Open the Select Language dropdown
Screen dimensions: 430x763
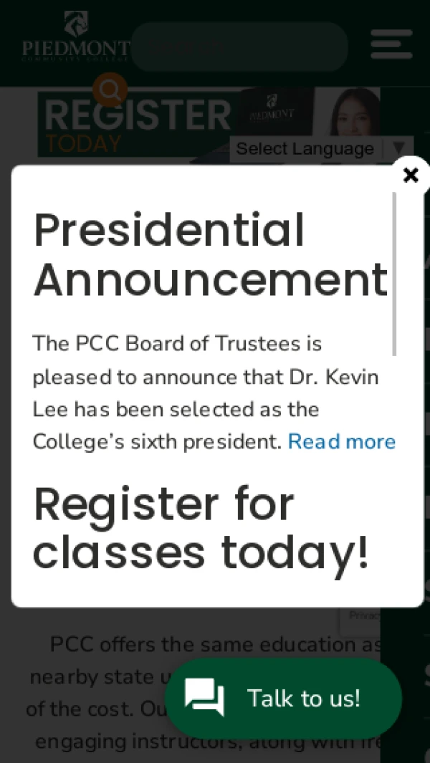[322, 148]
